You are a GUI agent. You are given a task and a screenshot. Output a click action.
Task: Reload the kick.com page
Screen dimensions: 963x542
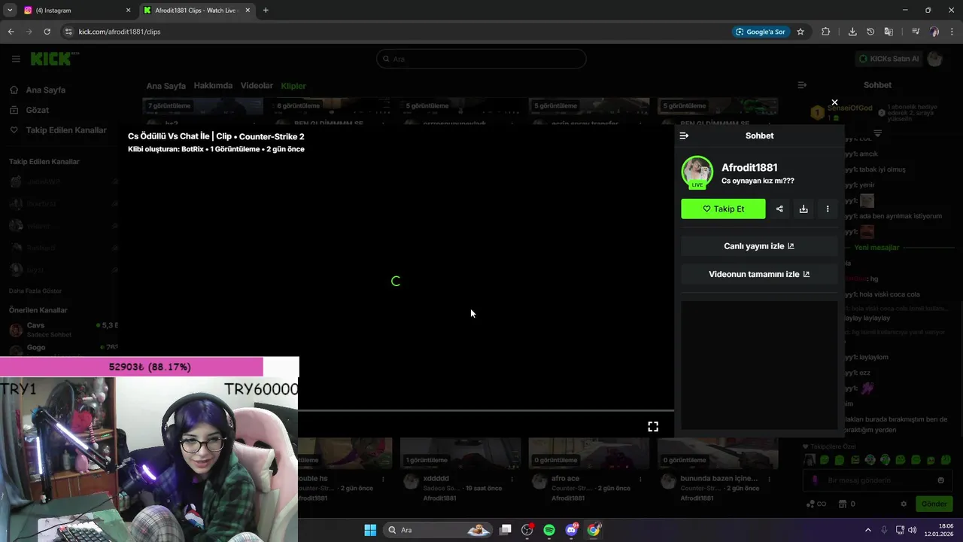pos(47,32)
